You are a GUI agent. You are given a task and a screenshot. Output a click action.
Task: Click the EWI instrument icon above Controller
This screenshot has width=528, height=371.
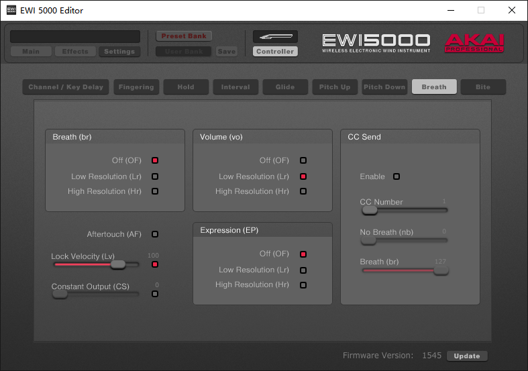[x=275, y=36]
